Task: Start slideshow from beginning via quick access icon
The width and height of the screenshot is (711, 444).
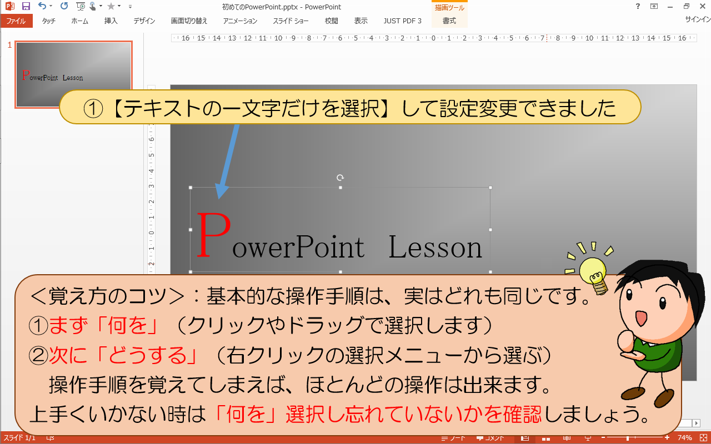Action: 81,7
